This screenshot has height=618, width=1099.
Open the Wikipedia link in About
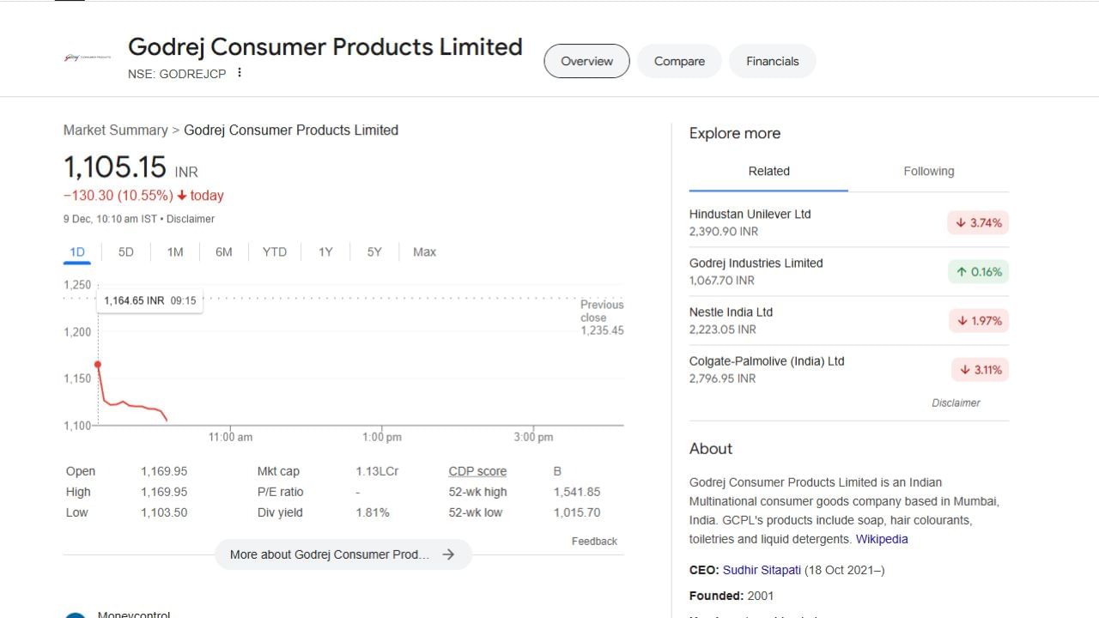point(882,539)
